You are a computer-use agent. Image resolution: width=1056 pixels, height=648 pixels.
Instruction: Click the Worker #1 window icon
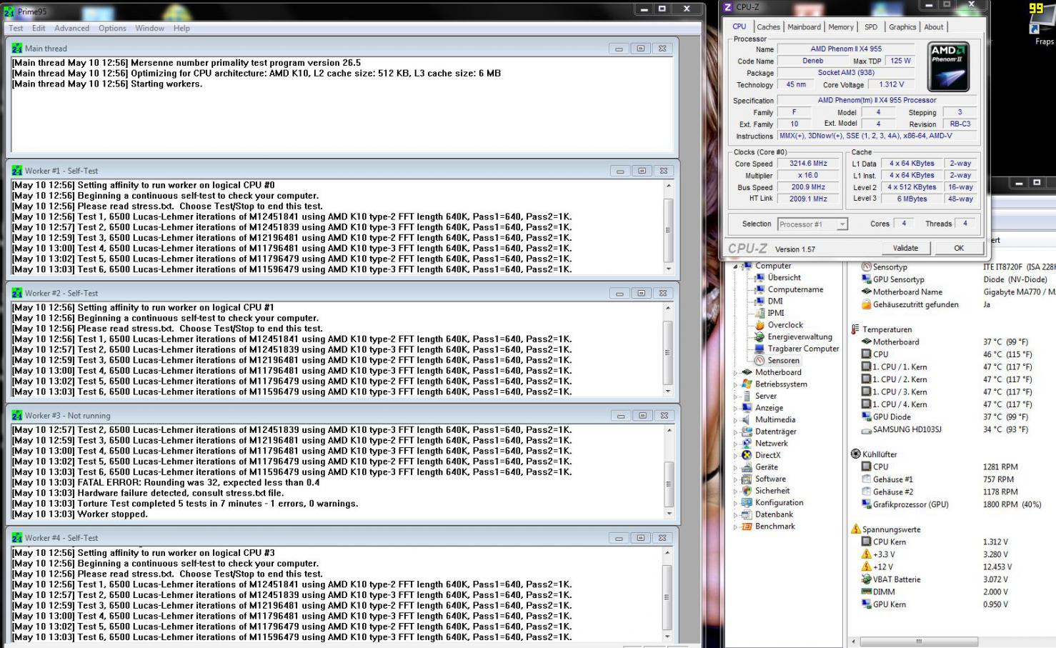(x=17, y=171)
